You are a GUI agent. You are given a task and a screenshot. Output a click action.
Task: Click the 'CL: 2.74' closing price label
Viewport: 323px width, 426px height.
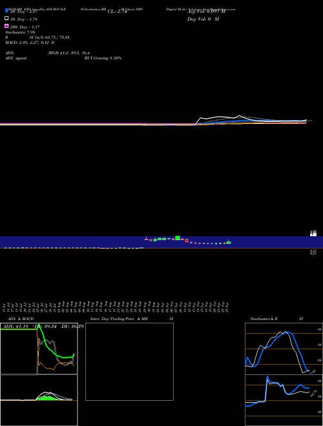coord(117,12)
